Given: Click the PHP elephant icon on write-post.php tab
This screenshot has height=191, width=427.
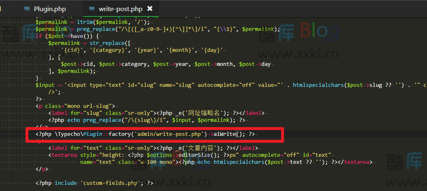Looking at the screenshot, I should pos(92,9).
